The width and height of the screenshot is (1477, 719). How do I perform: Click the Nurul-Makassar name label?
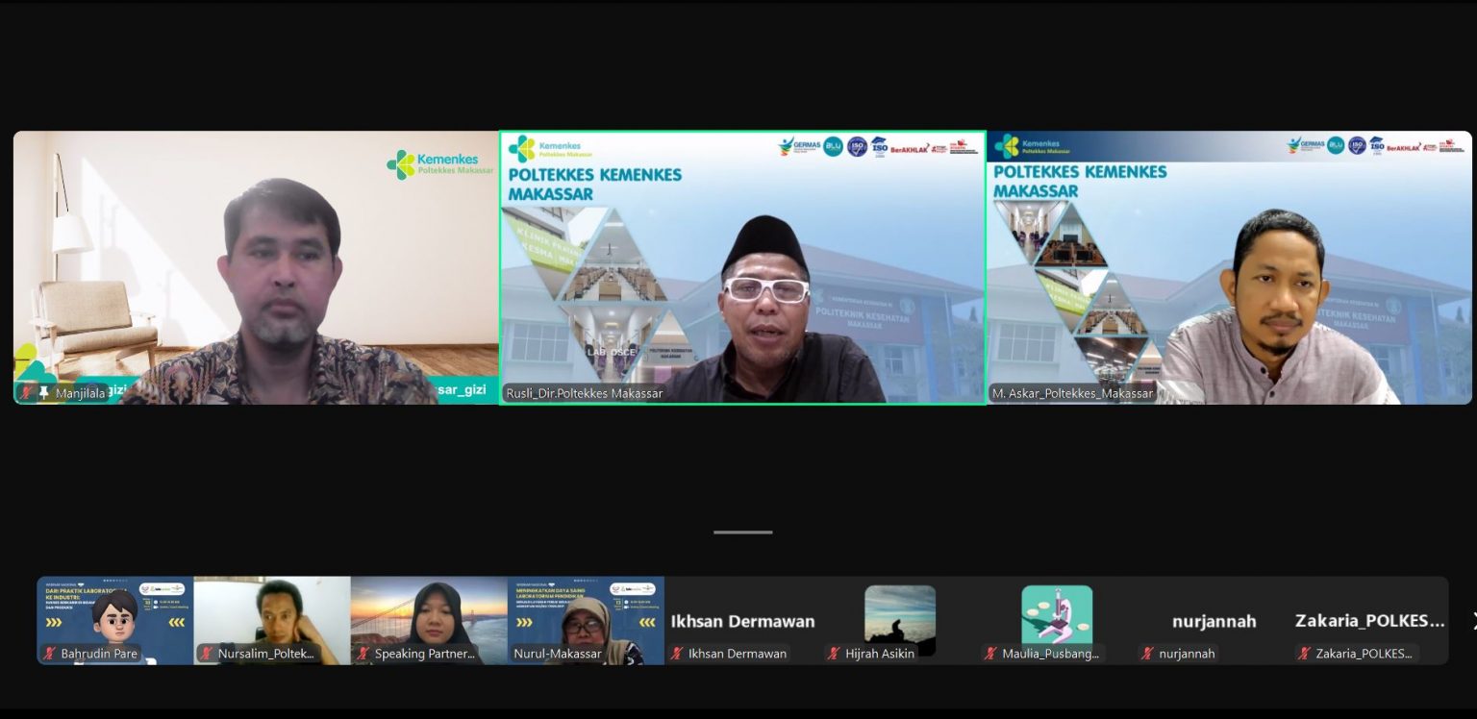557,654
